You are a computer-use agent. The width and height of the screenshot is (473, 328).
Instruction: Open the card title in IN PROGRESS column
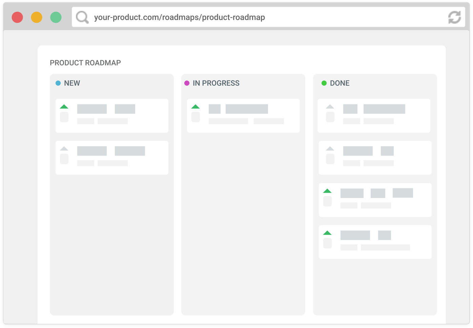click(238, 109)
